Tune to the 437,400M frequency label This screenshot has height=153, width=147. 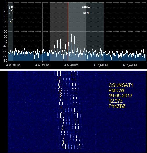coord(71,65)
